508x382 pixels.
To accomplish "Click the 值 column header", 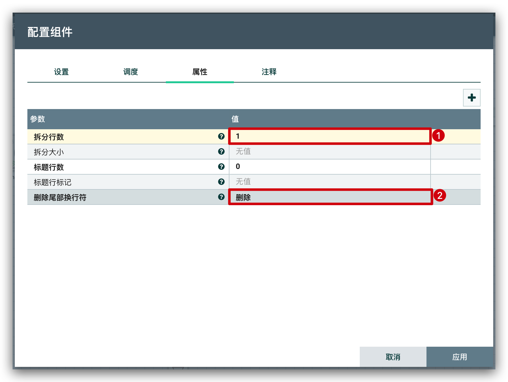I will 235,119.
